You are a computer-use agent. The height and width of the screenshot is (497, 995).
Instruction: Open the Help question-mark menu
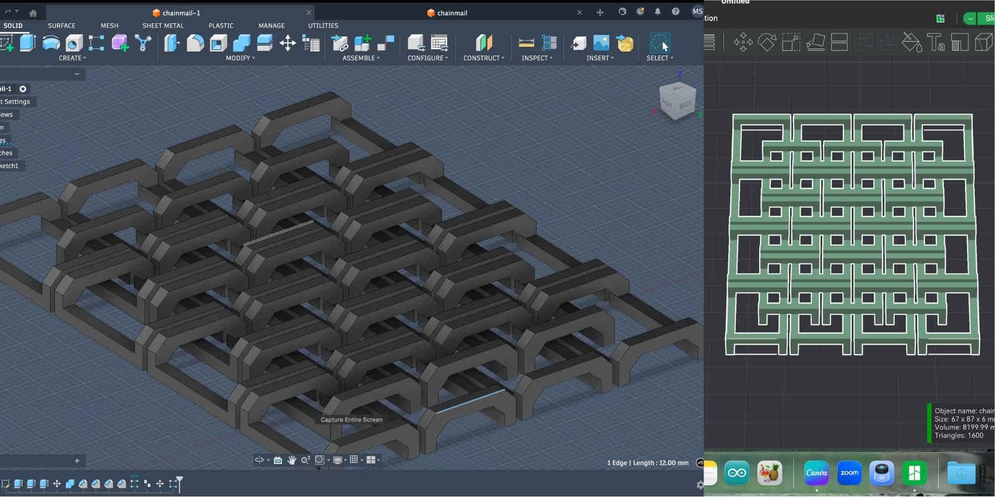(x=675, y=11)
